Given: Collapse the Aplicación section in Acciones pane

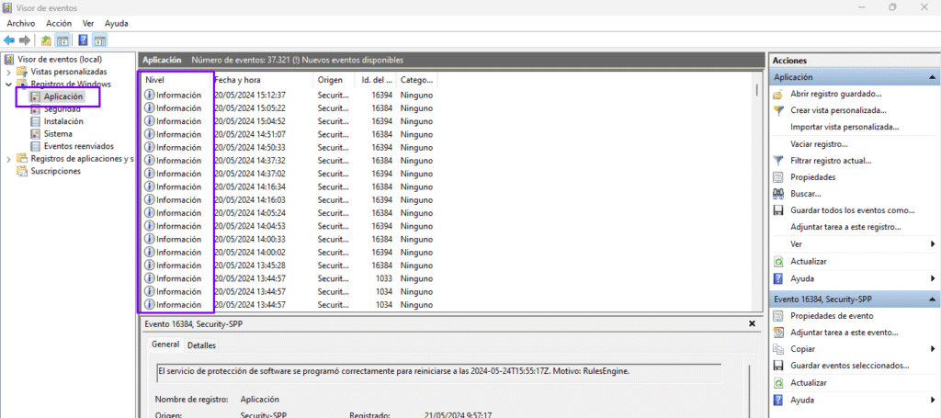Looking at the screenshot, I should coord(932,77).
